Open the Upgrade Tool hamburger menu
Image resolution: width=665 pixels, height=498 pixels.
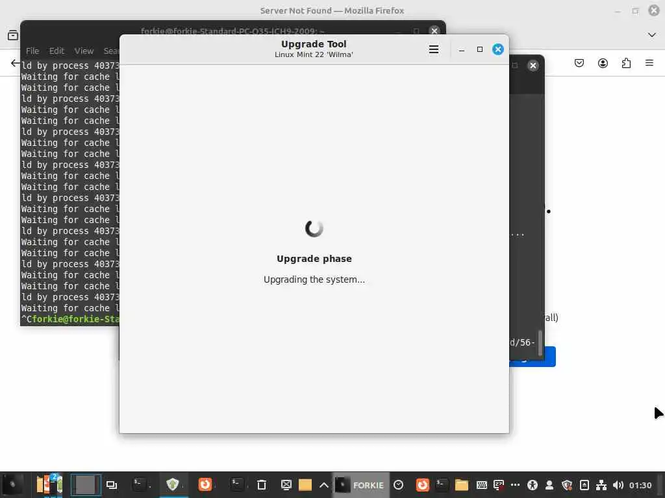(433, 49)
